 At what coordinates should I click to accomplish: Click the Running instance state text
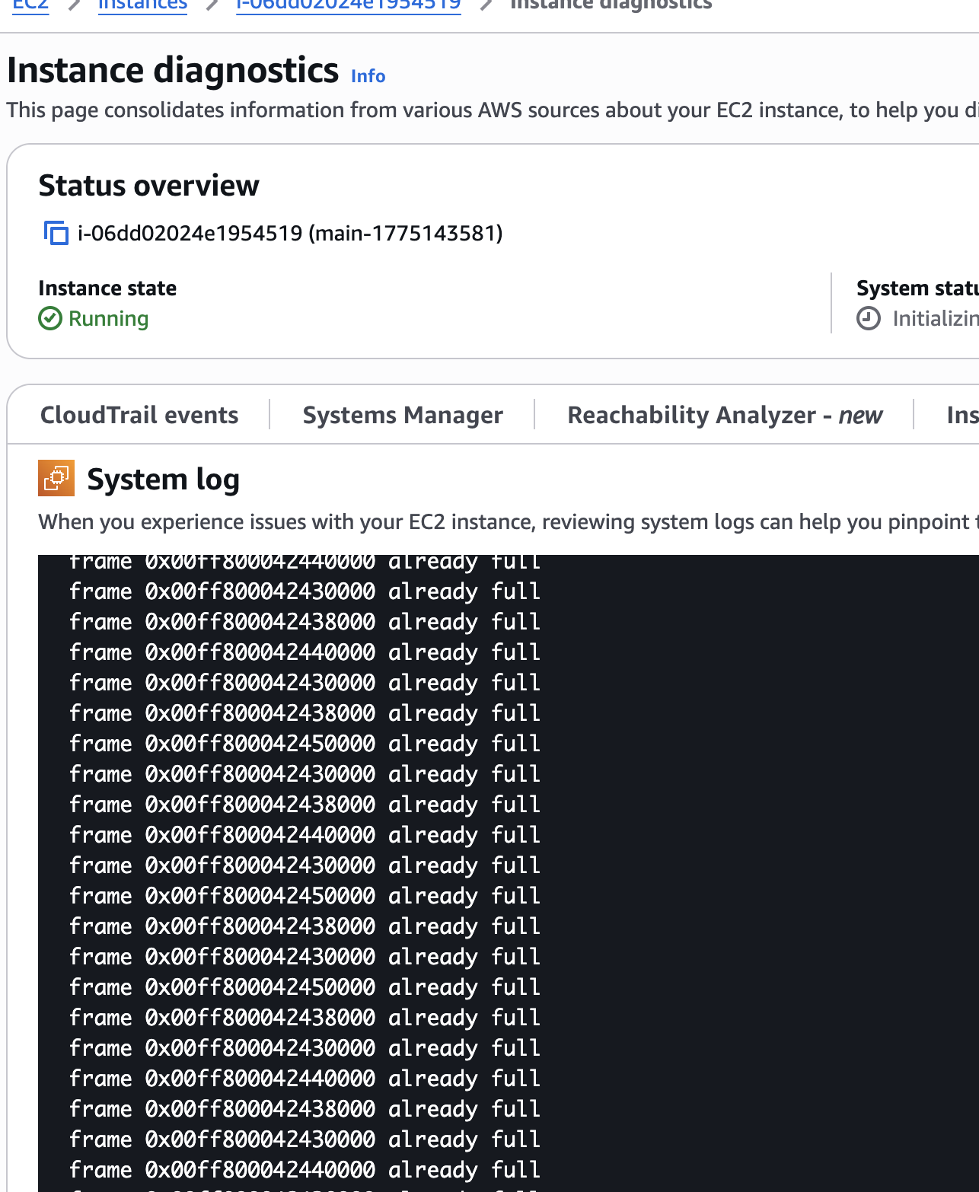pyautogui.click(x=108, y=318)
